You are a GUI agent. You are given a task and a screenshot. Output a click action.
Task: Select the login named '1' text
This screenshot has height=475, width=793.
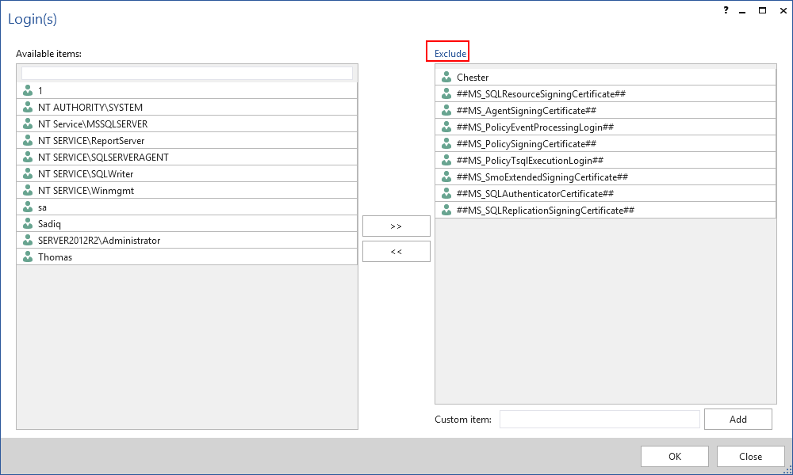coord(40,91)
